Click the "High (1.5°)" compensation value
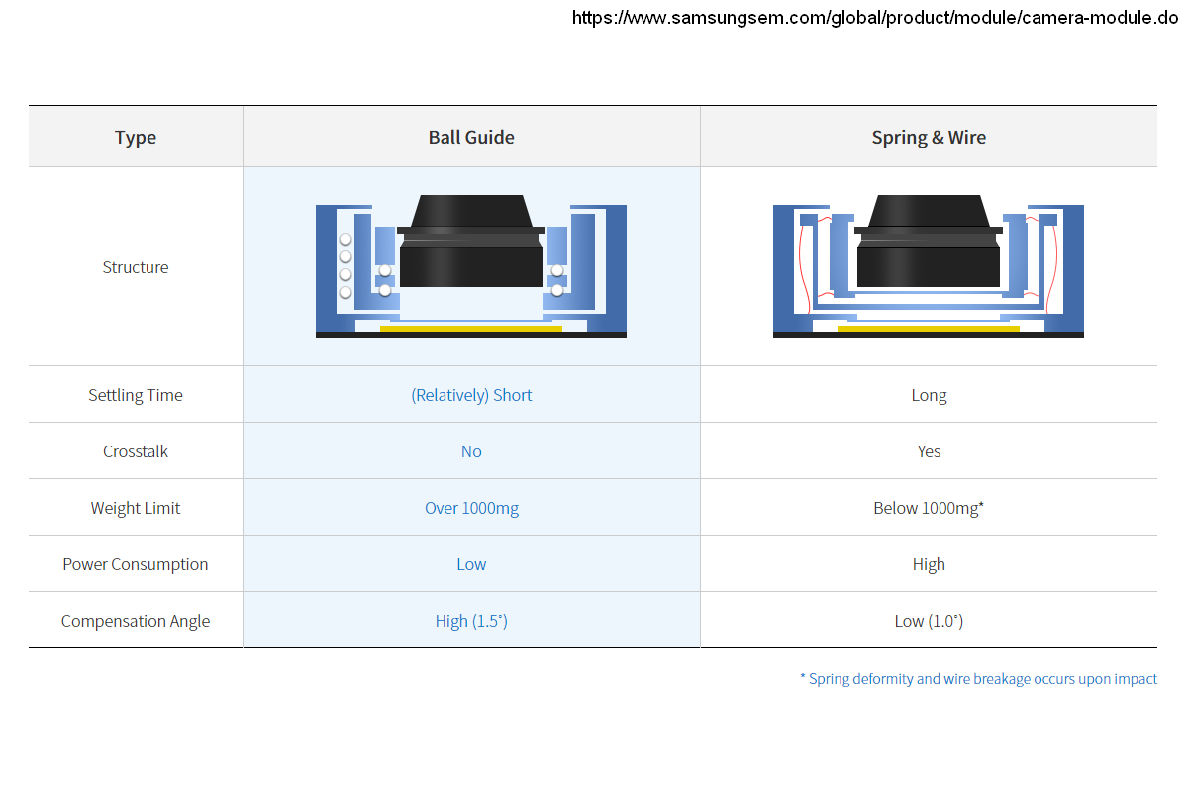 [471, 621]
